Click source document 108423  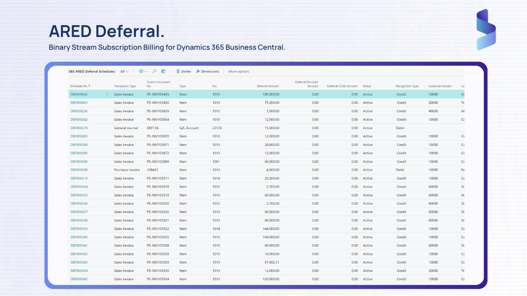[152, 170]
